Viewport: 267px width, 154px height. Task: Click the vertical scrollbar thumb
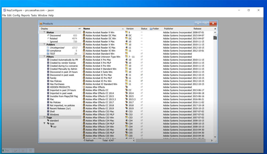click(x=215, y=37)
